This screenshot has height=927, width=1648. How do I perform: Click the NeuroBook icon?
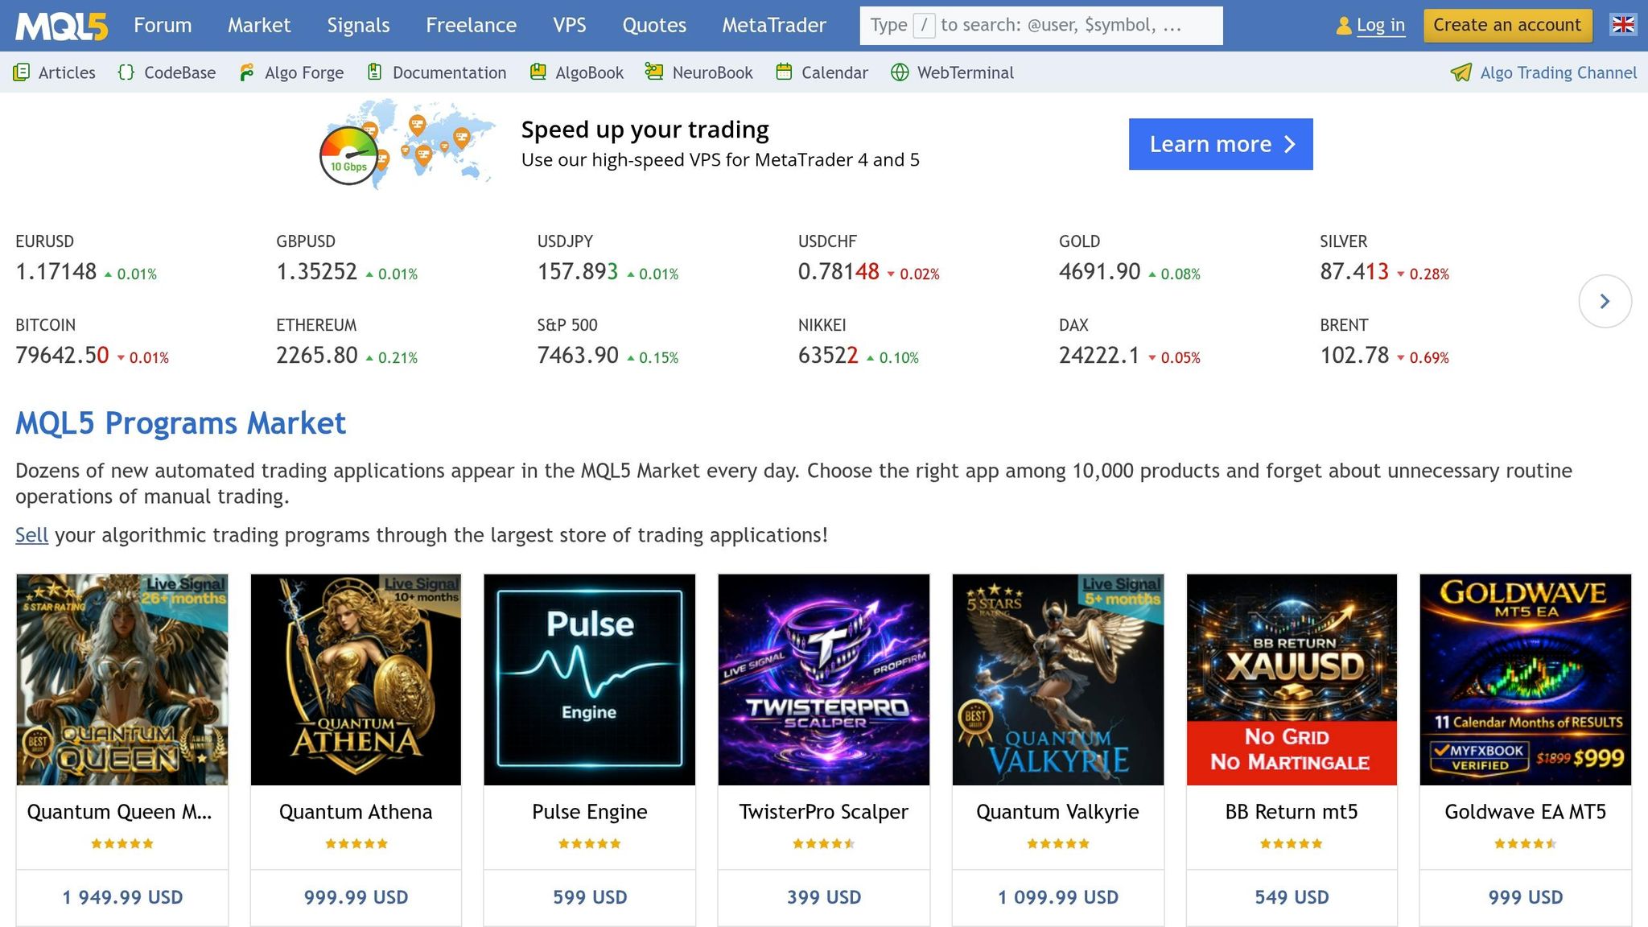coord(654,72)
